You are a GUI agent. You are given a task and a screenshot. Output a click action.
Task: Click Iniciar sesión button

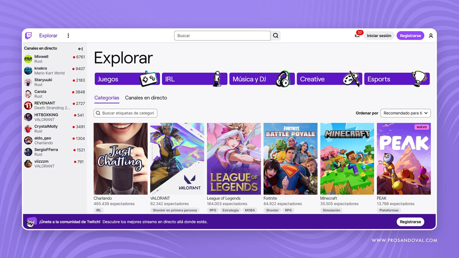(379, 36)
